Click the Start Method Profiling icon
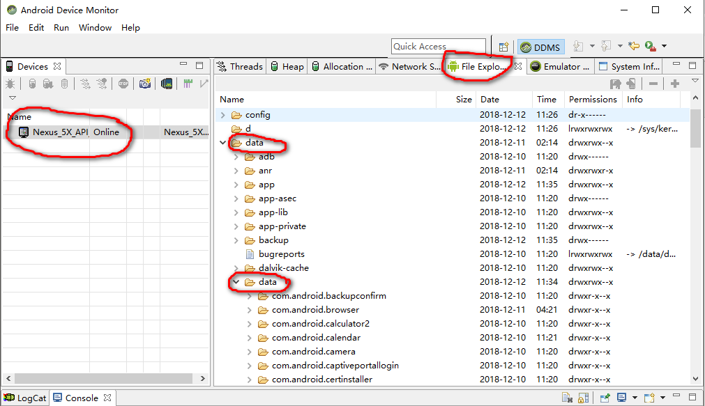 (102, 84)
